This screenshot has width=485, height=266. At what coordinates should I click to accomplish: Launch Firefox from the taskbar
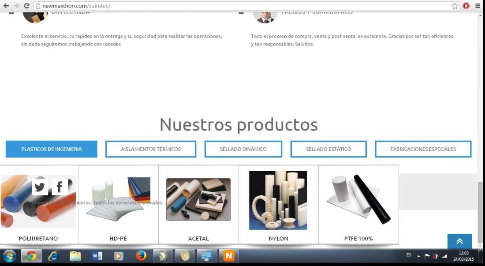point(141,256)
